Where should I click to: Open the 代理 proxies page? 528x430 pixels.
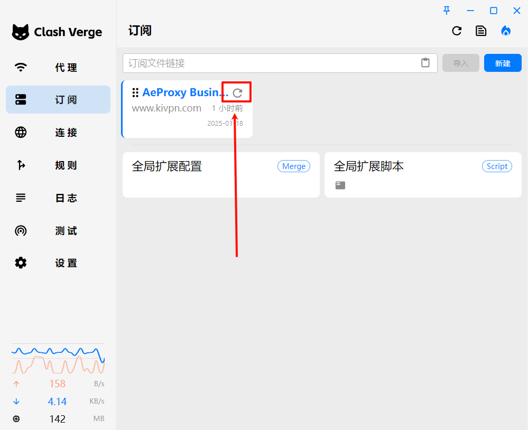[58, 67]
